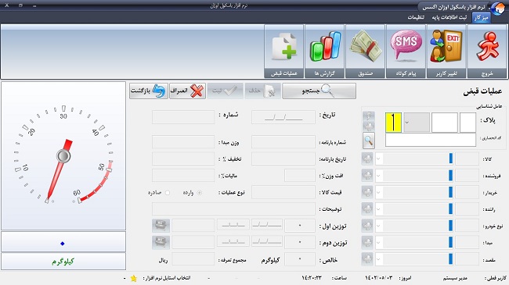Click the magnifier icon beside exclusive code field
Viewport: 509px width, 285px height.
[369, 141]
